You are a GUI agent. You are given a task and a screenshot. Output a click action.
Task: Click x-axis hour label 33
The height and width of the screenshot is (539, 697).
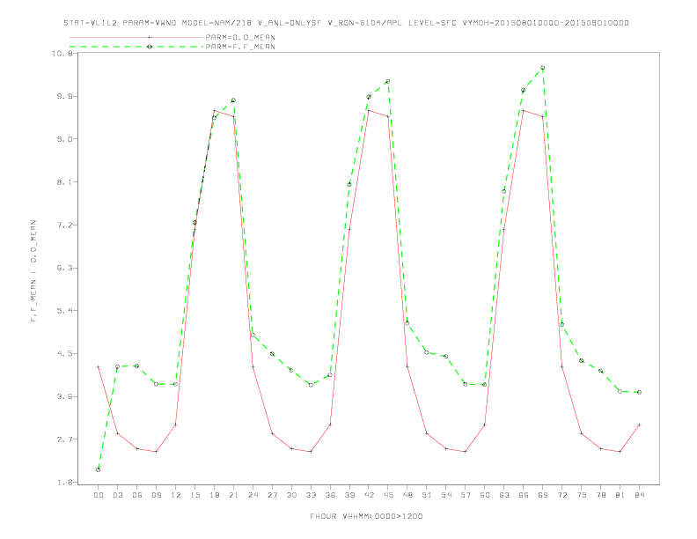(x=311, y=495)
